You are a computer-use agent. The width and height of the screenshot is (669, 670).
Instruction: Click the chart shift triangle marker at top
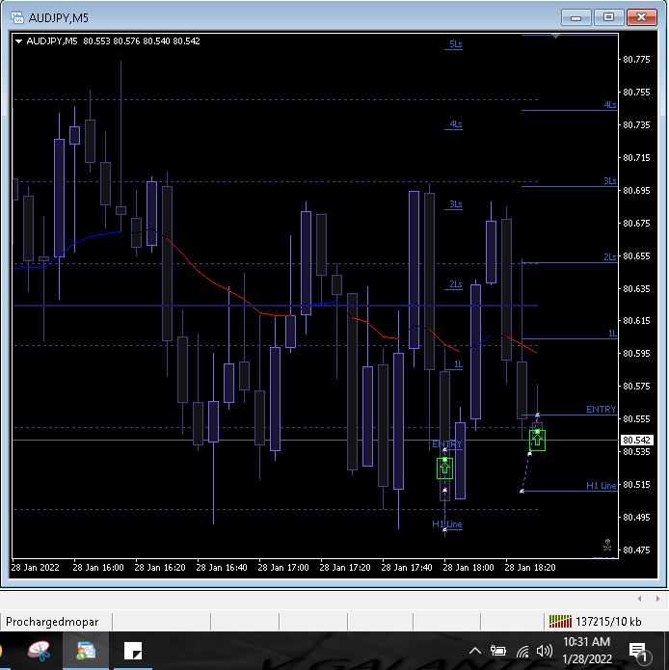[555, 36]
